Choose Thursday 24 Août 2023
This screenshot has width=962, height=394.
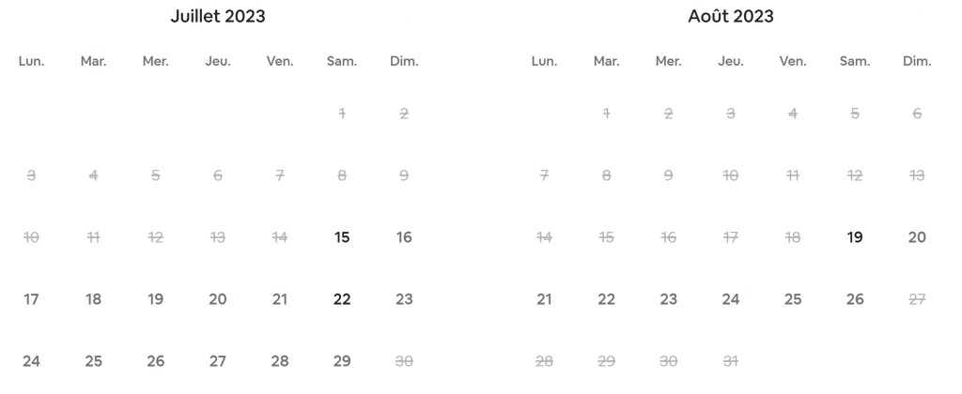coord(731,299)
